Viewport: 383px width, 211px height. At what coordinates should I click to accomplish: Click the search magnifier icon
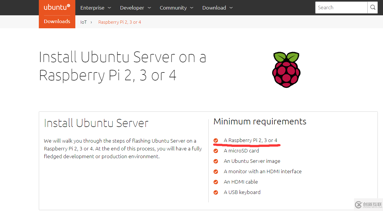(373, 8)
